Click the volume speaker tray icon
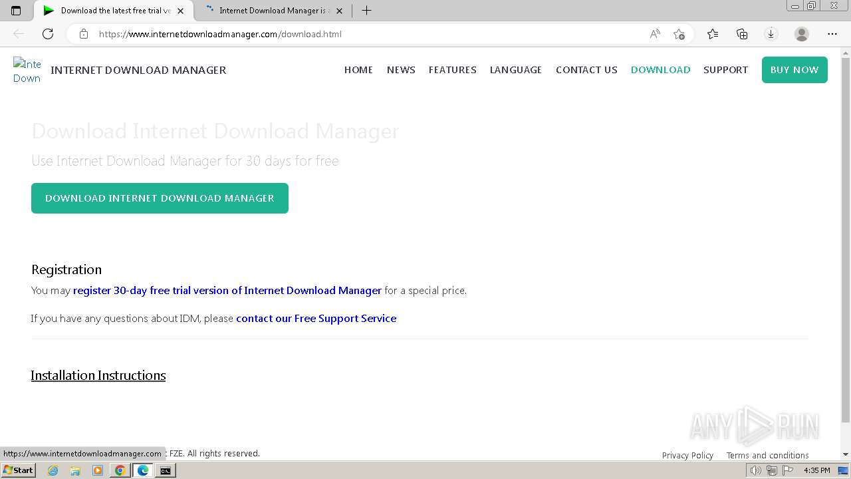The width and height of the screenshot is (851, 479). pyautogui.click(x=755, y=470)
